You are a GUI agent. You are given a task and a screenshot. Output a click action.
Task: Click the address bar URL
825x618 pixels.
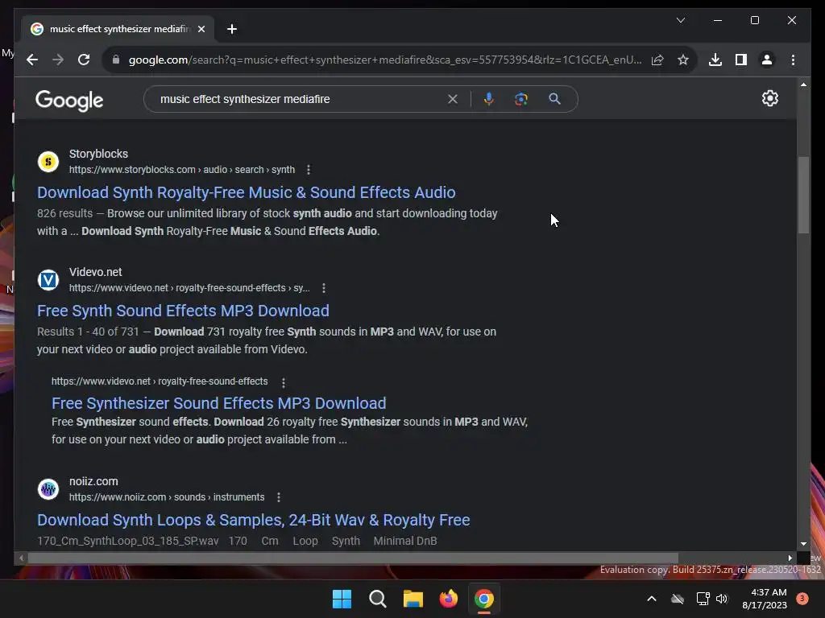pyautogui.click(x=385, y=60)
